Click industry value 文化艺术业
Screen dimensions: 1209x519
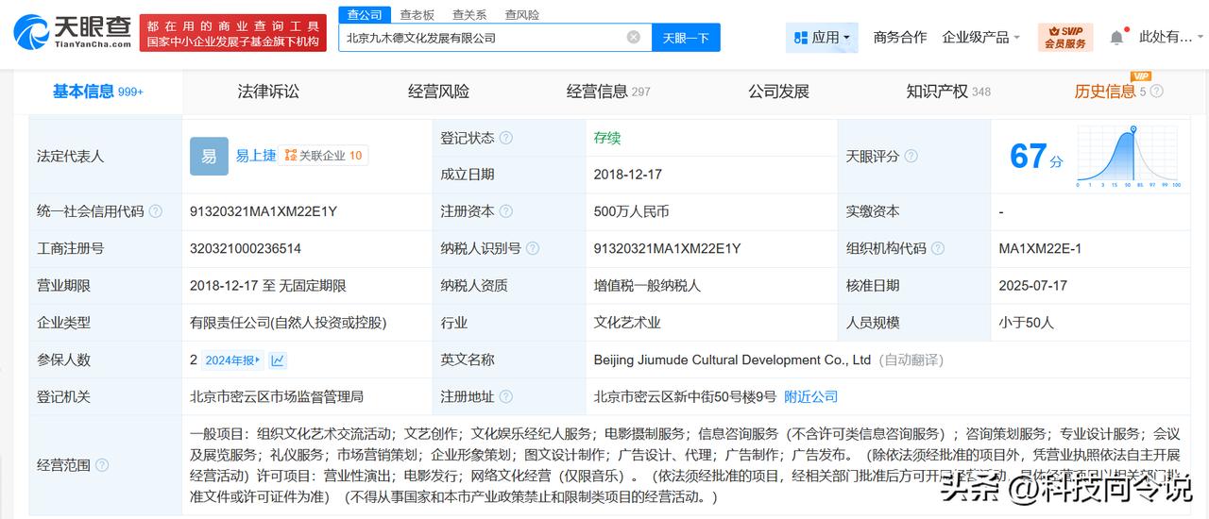click(627, 323)
